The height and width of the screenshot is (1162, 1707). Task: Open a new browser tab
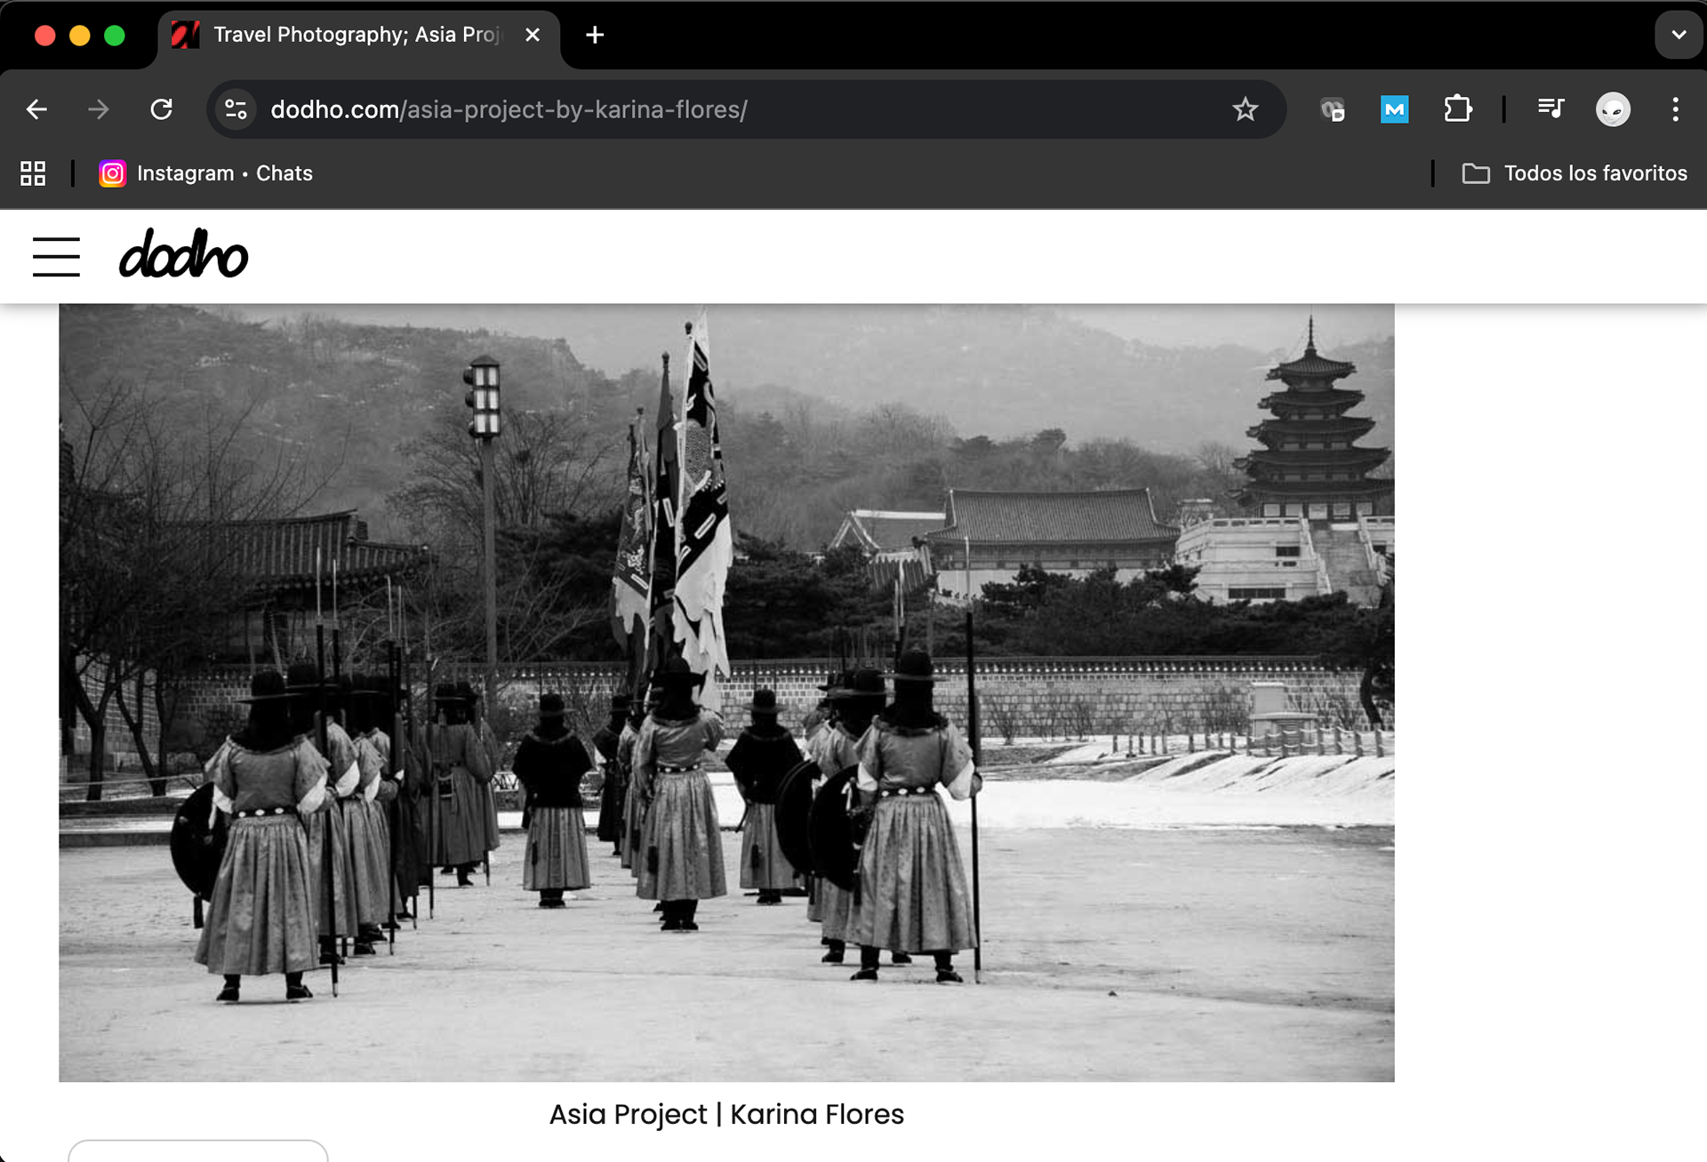click(595, 36)
